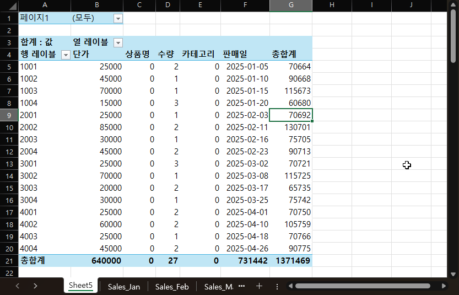The height and width of the screenshot is (295, 459).
Task: Select the cell containing (모두)
Action: pyautogui.click(x=97, y=18)
